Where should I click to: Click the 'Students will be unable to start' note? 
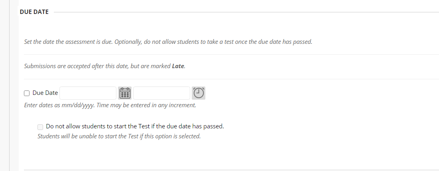(119, 136)
